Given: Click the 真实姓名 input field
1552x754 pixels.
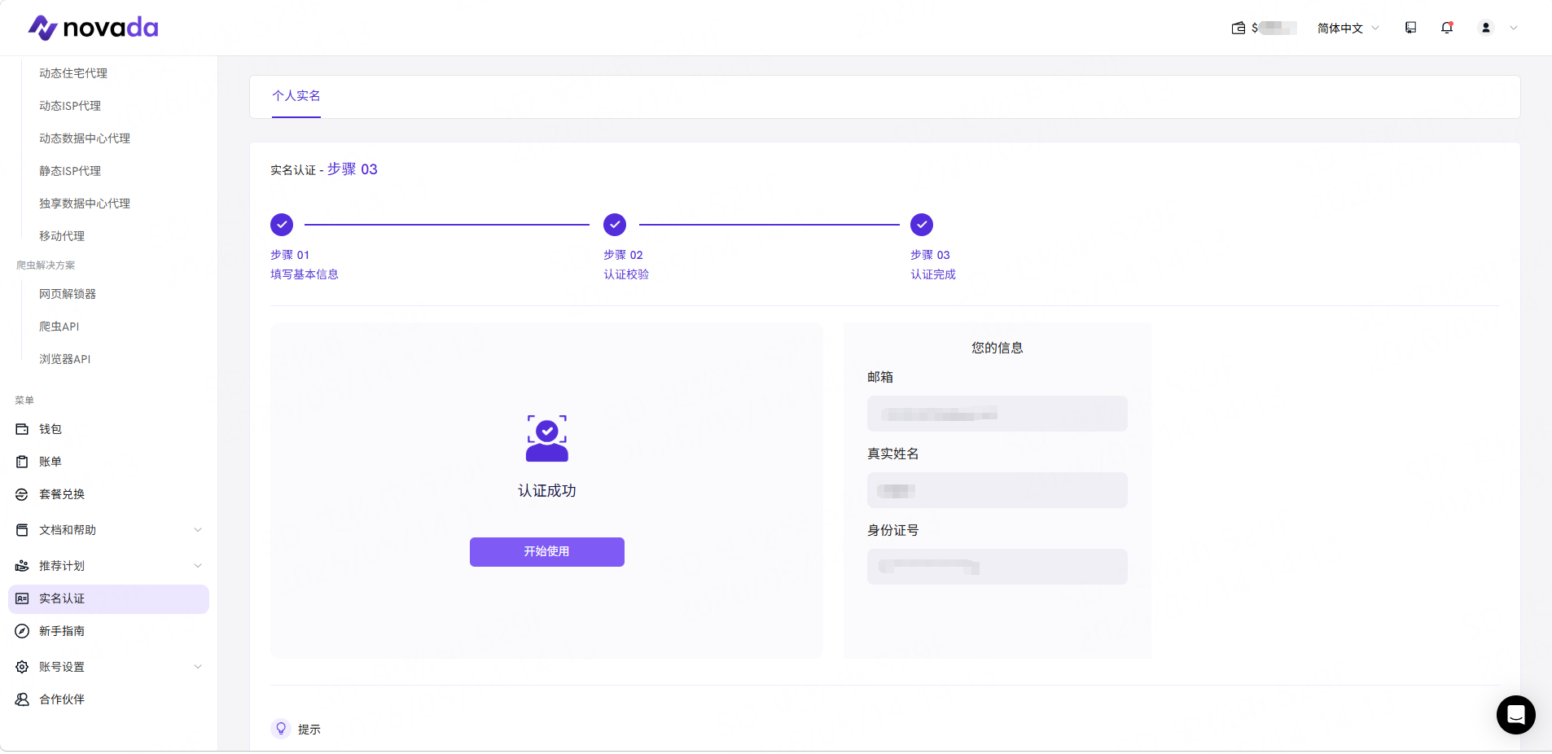Looking at the screenshot, I should (997, 490).
